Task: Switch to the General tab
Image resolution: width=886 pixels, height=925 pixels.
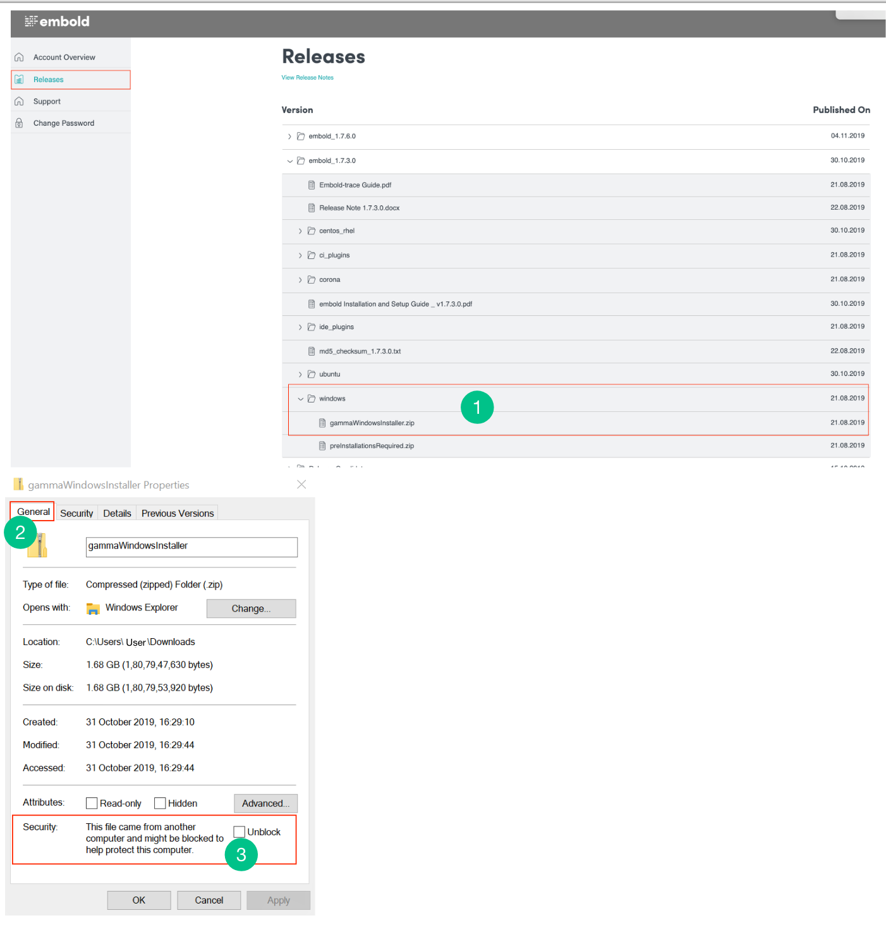Action: 33,512
